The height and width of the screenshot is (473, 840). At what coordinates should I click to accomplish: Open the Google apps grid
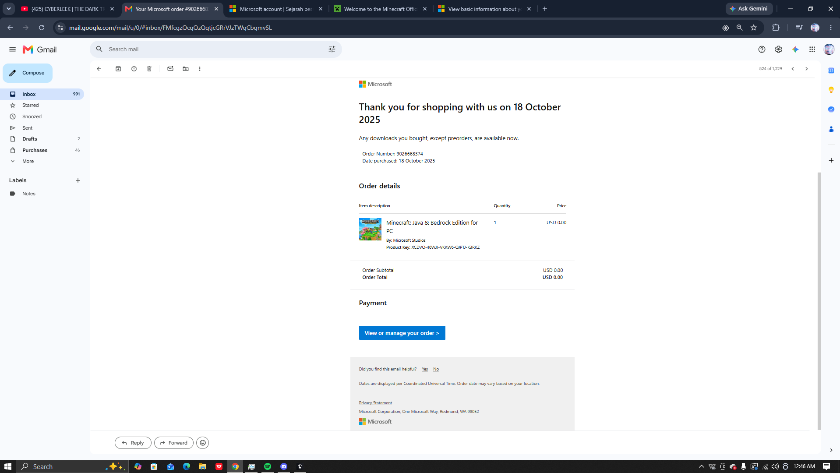[x=812, y=49]
